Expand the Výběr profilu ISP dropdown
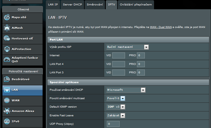Viewport: 211px width, 128px height. coord(128,47)
